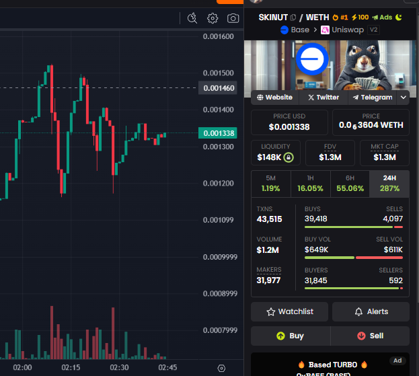Open price Alerts button
This screenshot has width=419, height=376.
(x=371, y=311)
